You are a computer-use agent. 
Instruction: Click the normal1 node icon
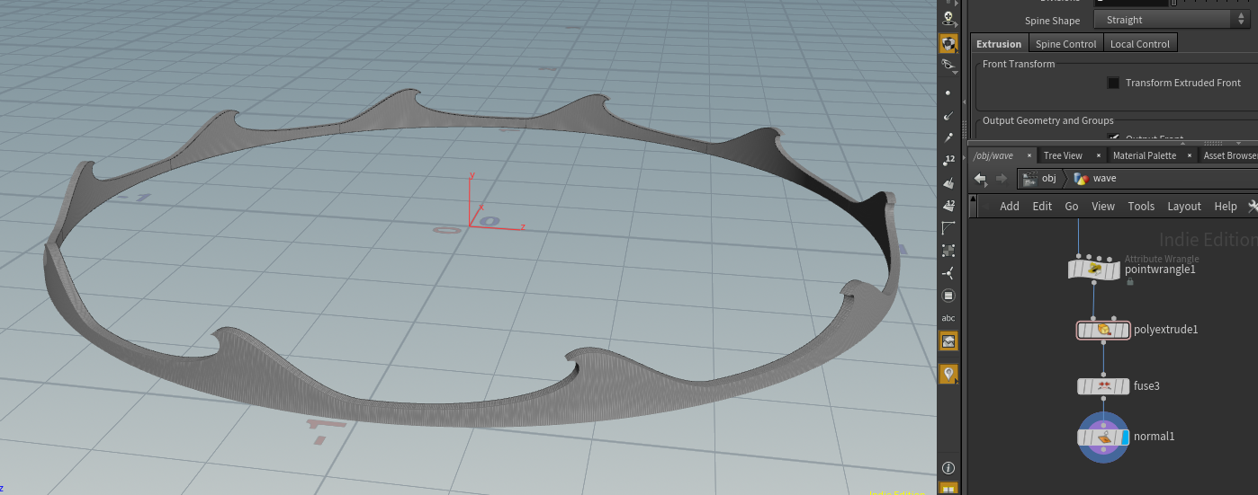click(1103, 438)
